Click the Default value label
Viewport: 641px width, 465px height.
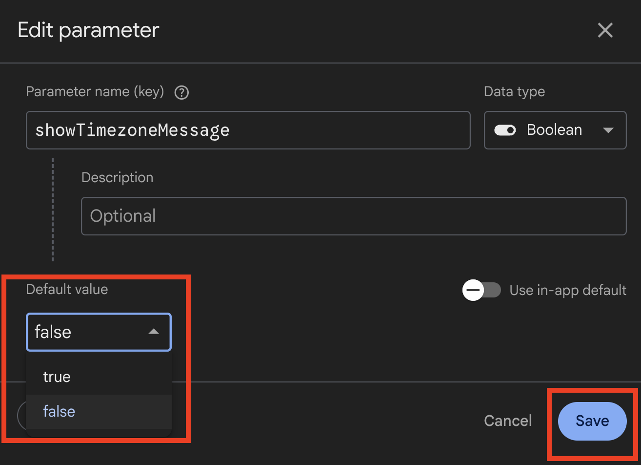point(67,289)
